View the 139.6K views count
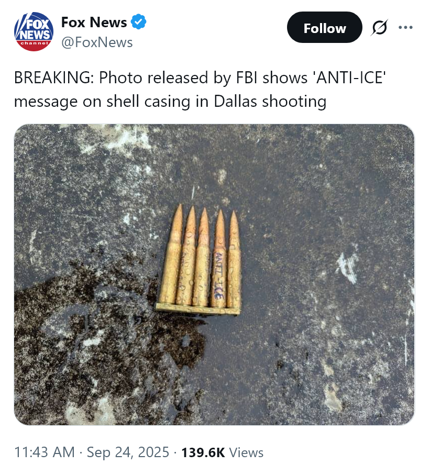 (203, 452)
